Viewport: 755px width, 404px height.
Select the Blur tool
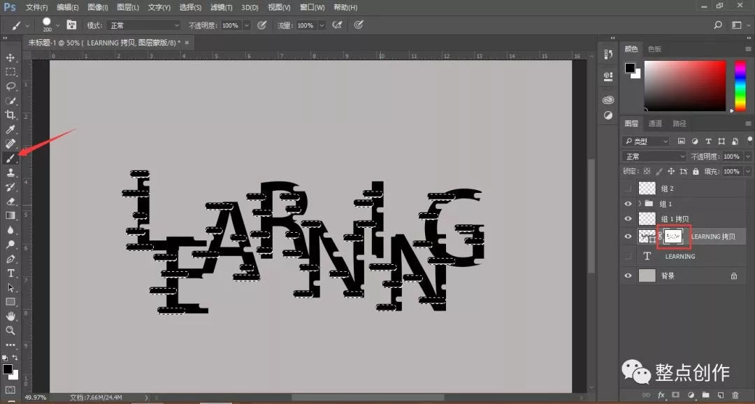click(10, 230)
